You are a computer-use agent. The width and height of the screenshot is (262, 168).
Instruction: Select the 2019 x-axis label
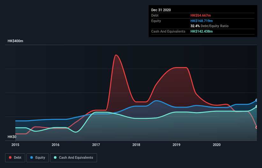tap(176, 145)
